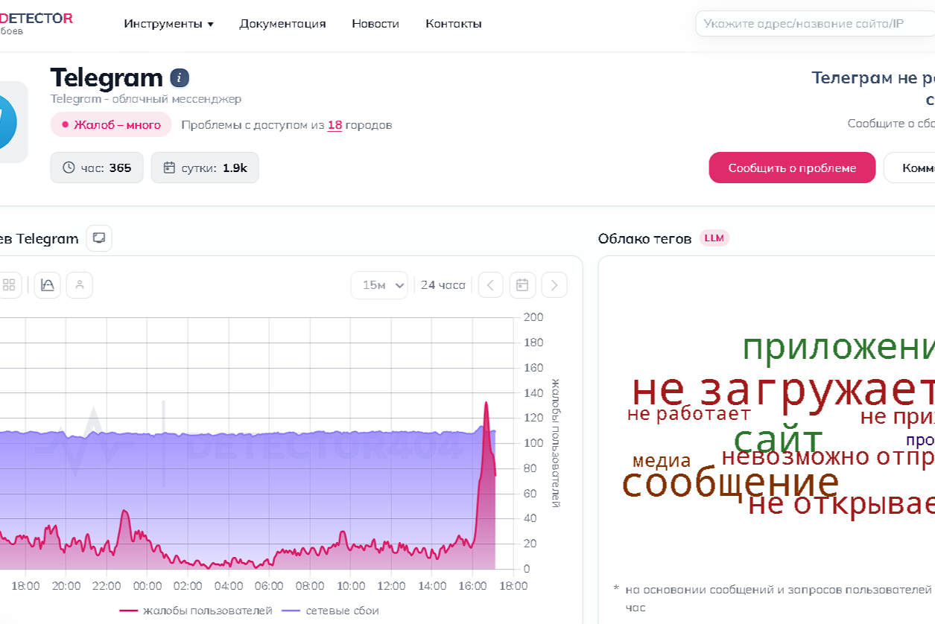
Task: Click the Сообщить о проблеме button
Action: (792, 168)
